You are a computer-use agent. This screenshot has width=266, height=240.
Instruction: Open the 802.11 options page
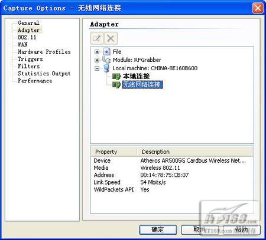point(27,37)
